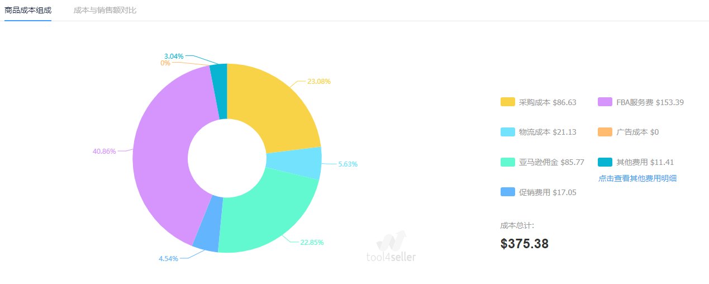Image resolution: width=709 pixels, height=284 pixels.
Task: Open the 成本与销售额对比 tab
Action: click(x=105, y=11)
